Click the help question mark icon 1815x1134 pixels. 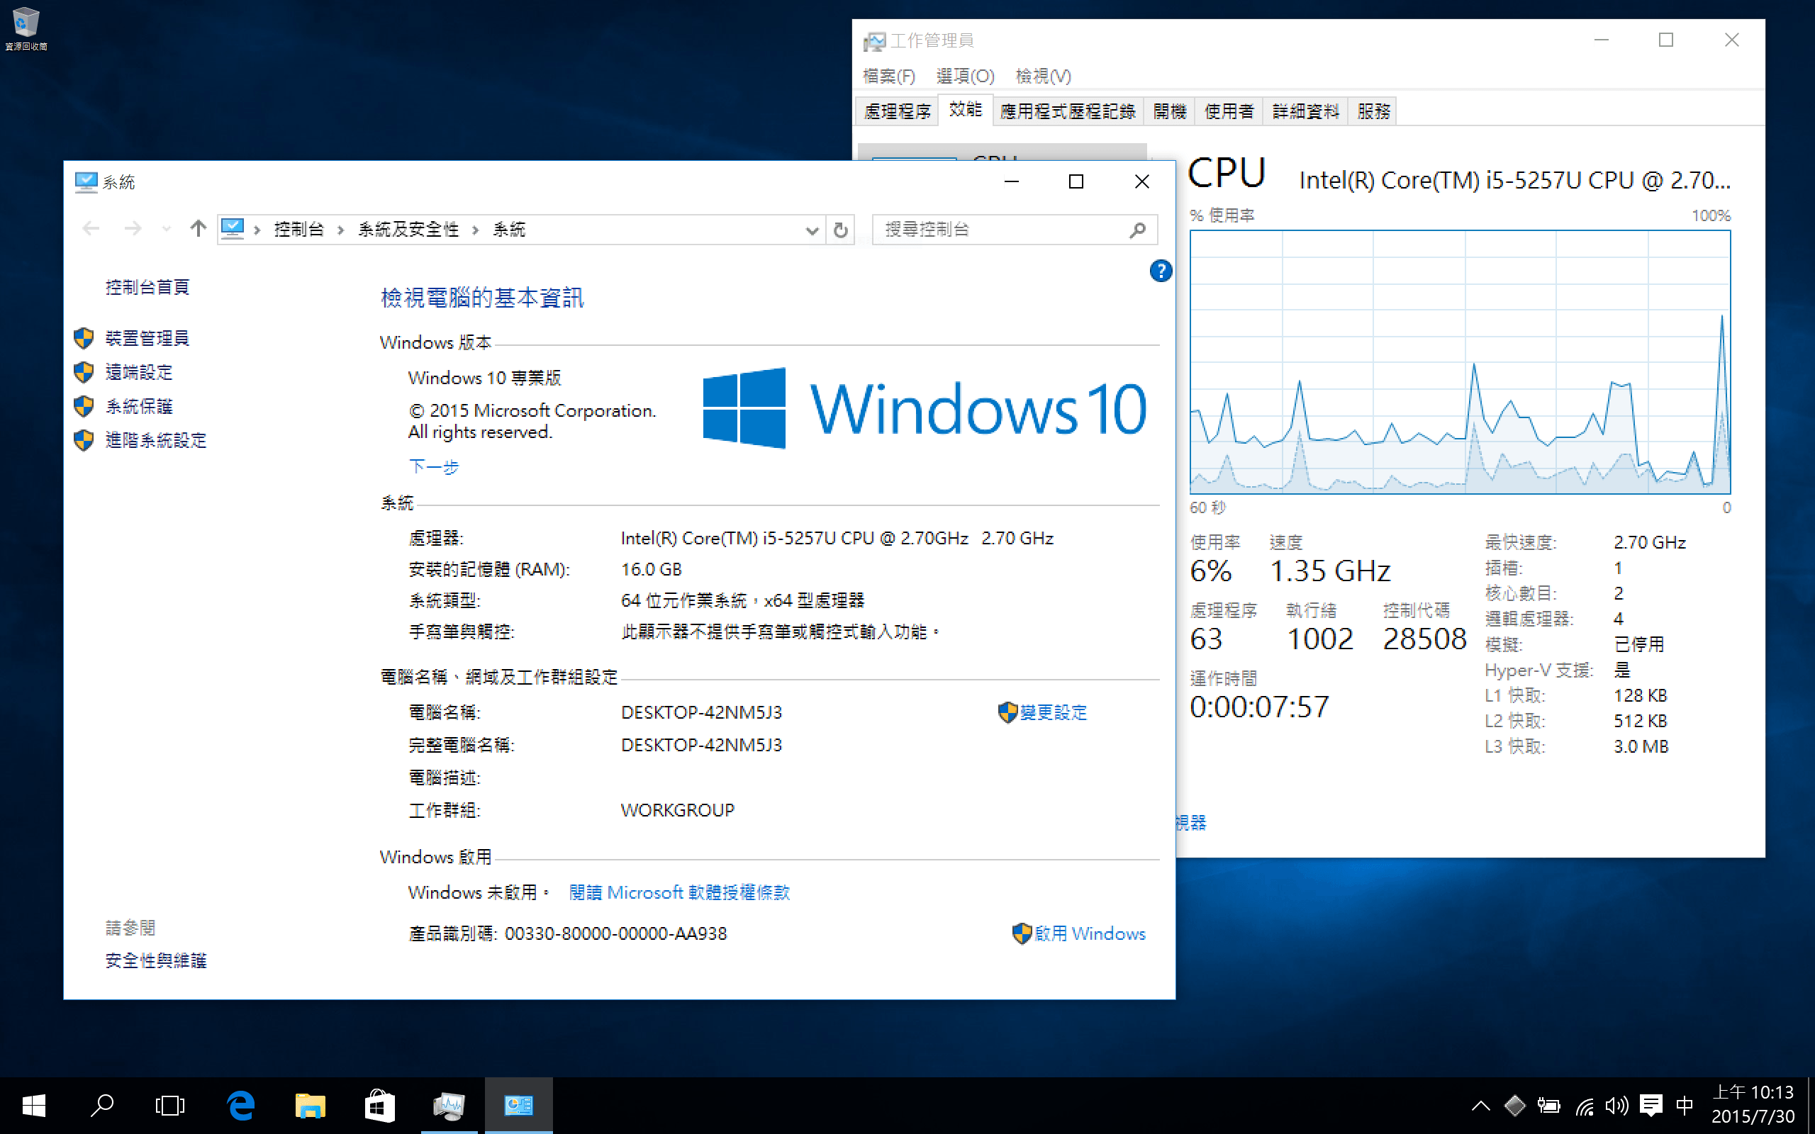coord(1160,271)
